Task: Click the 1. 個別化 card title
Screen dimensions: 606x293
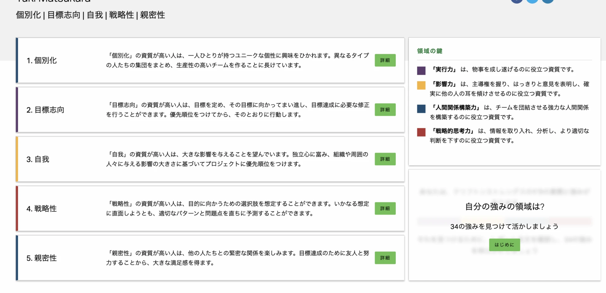Action: (x=41, y=60)
